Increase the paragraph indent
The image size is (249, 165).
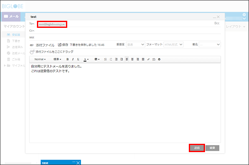pos(122,59)
